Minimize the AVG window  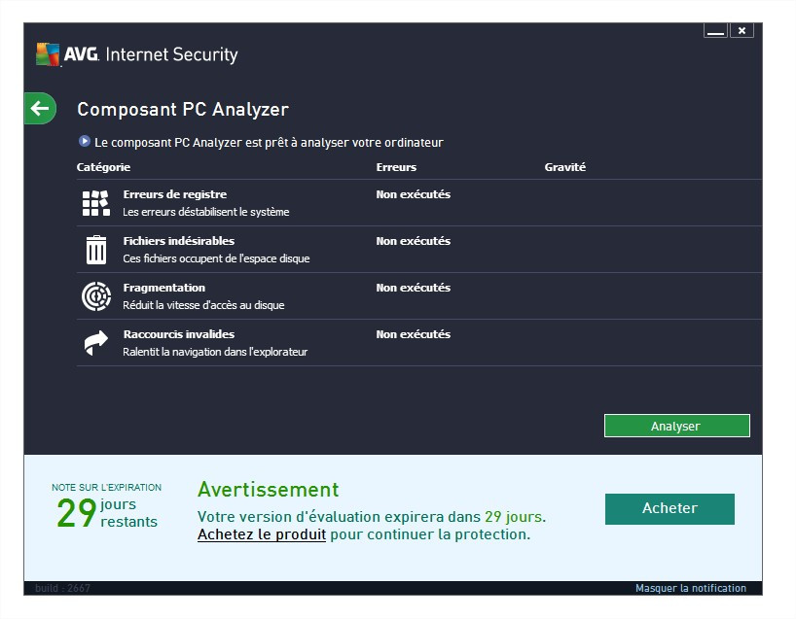(x=716, y=31)
